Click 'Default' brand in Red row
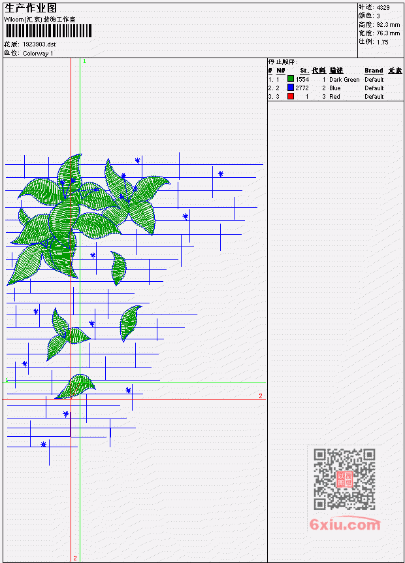The width and height of the screenshot is (405, 563). [374, 97]
